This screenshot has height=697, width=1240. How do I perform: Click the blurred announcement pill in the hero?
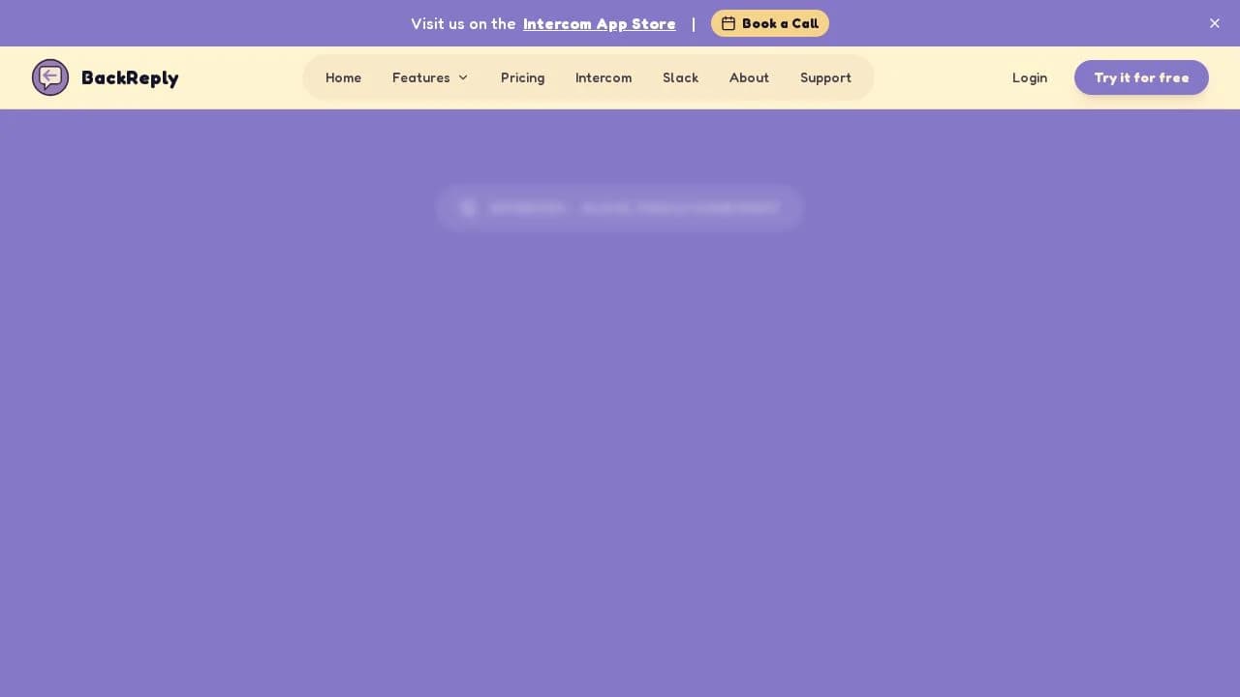(x=620, y=207)
